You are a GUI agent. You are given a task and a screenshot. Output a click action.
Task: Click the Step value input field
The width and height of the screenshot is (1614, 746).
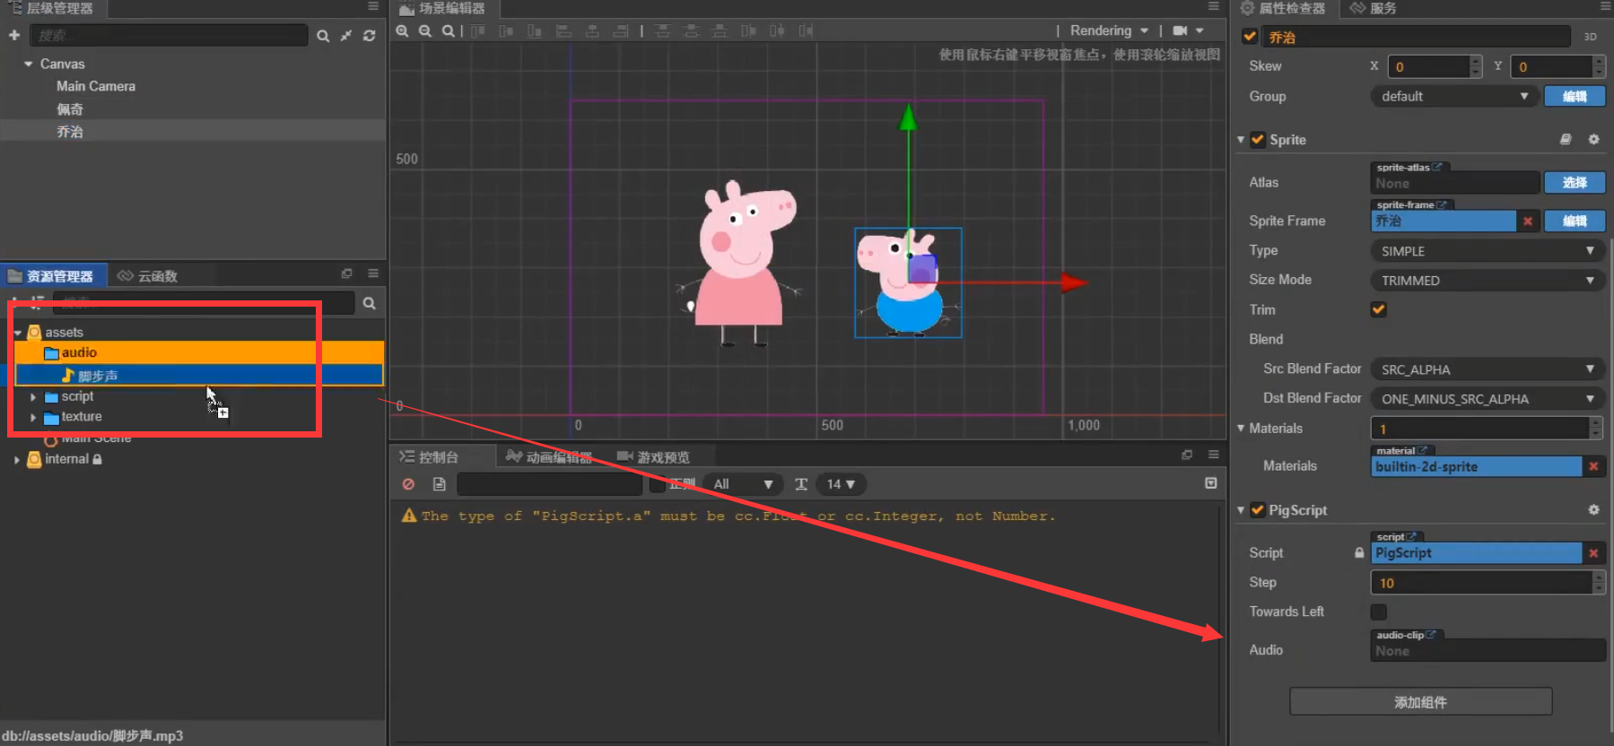click(1481, 583)
